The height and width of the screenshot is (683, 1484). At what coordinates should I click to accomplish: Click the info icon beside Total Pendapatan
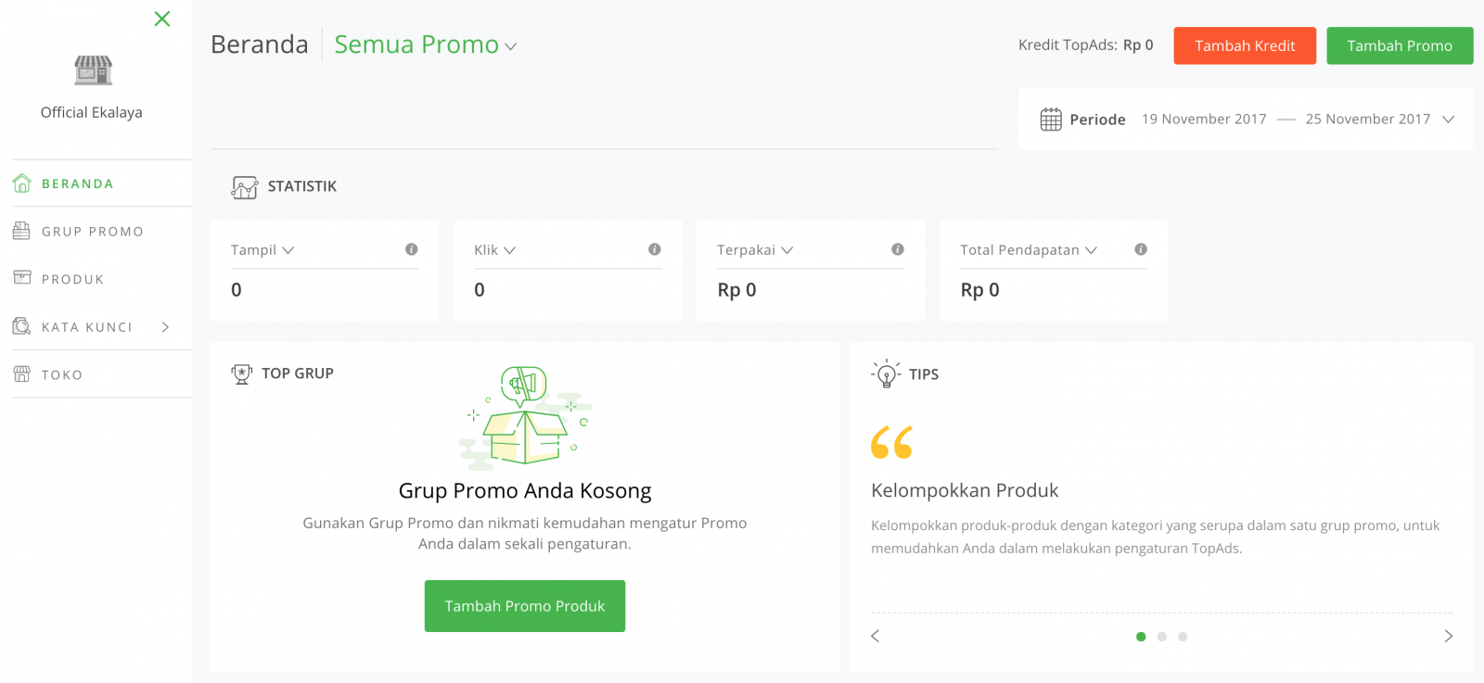1141,249
